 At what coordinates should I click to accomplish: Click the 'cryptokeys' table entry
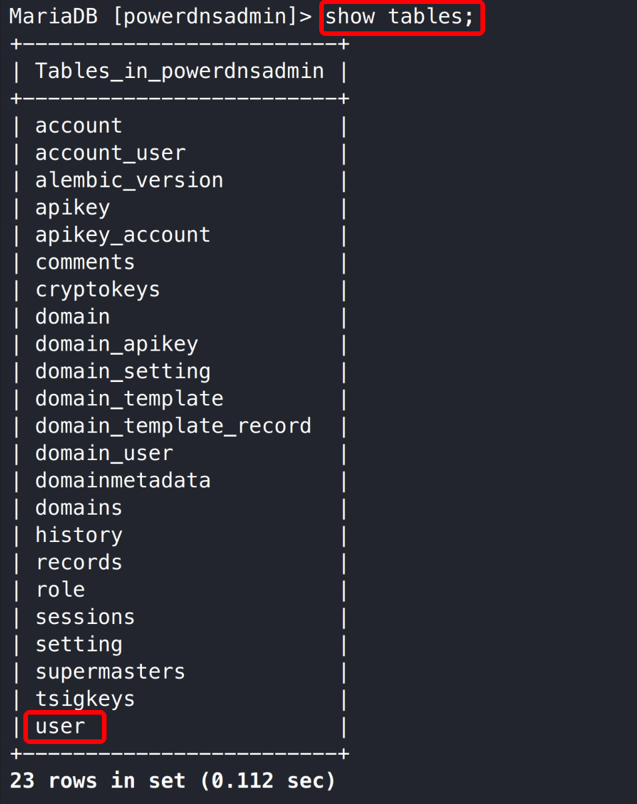point(97,289)
